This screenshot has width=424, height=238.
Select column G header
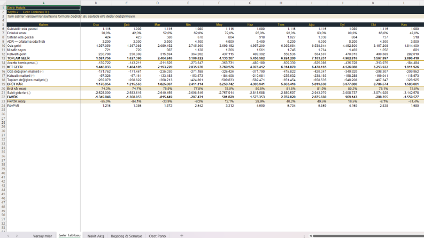click(x=250, y=3)
